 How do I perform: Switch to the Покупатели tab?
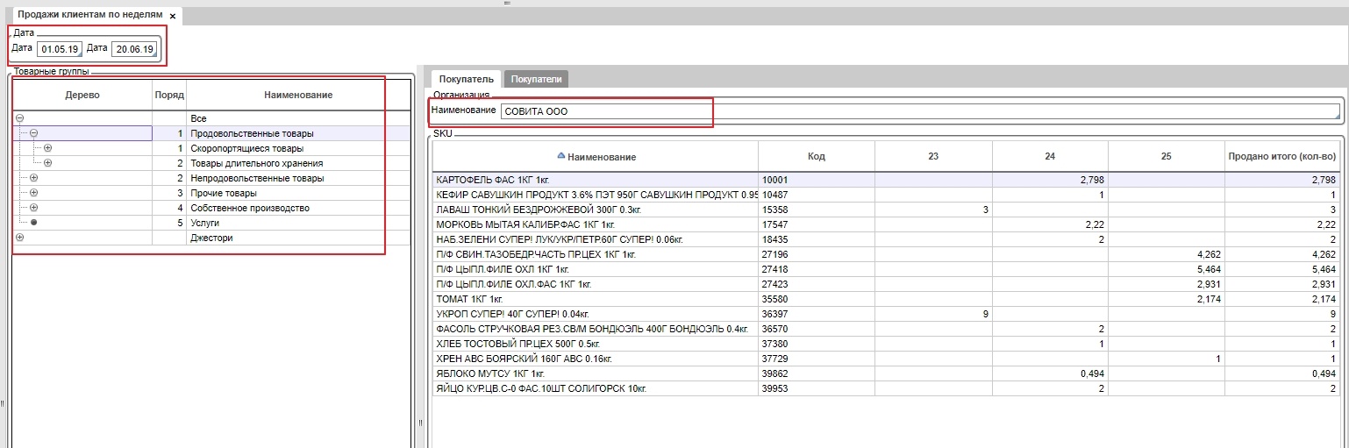[x=536, y=79]
